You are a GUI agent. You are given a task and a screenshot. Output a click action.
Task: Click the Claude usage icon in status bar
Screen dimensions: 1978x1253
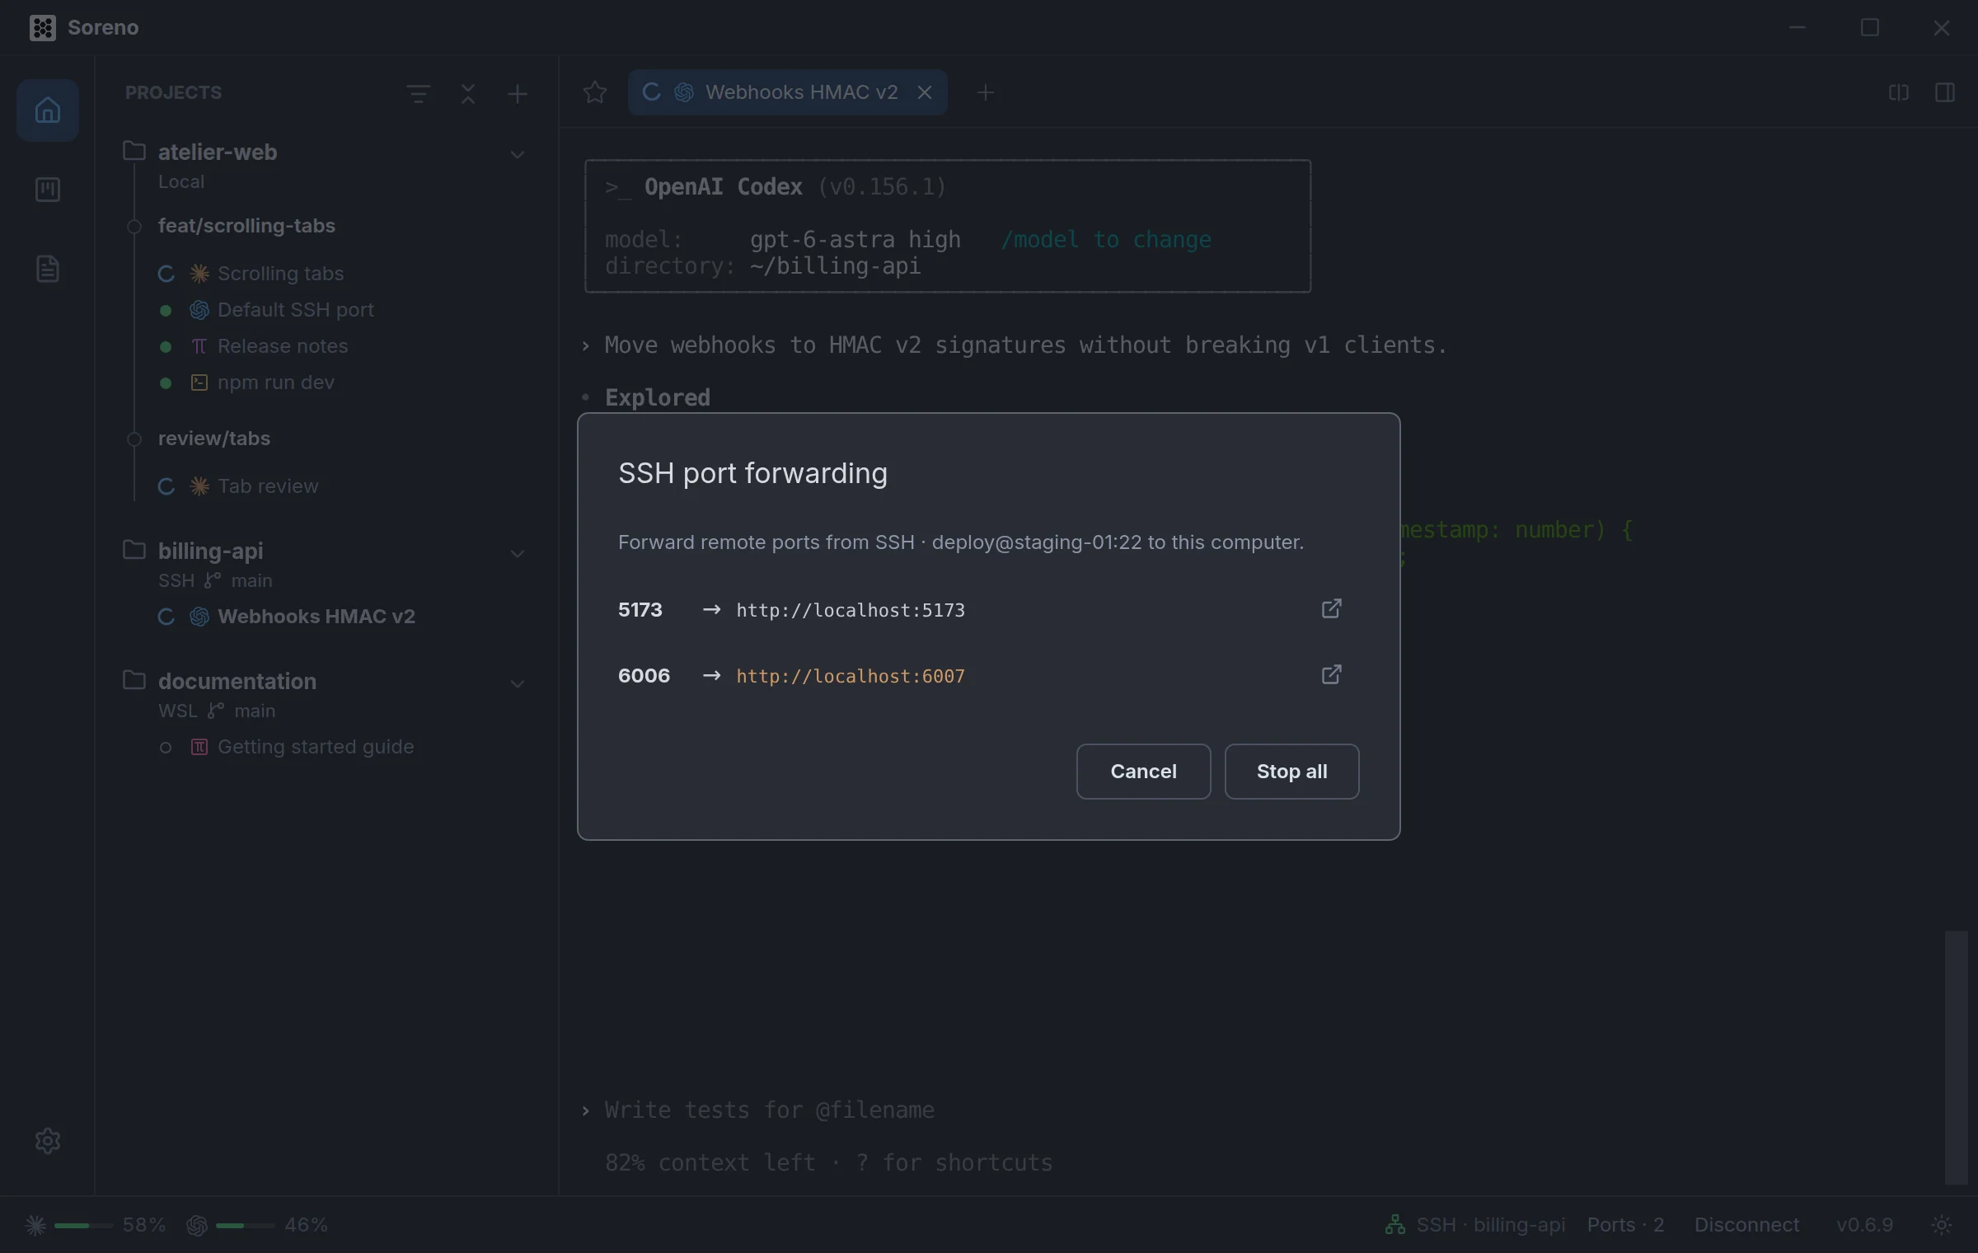point(35,1225)
